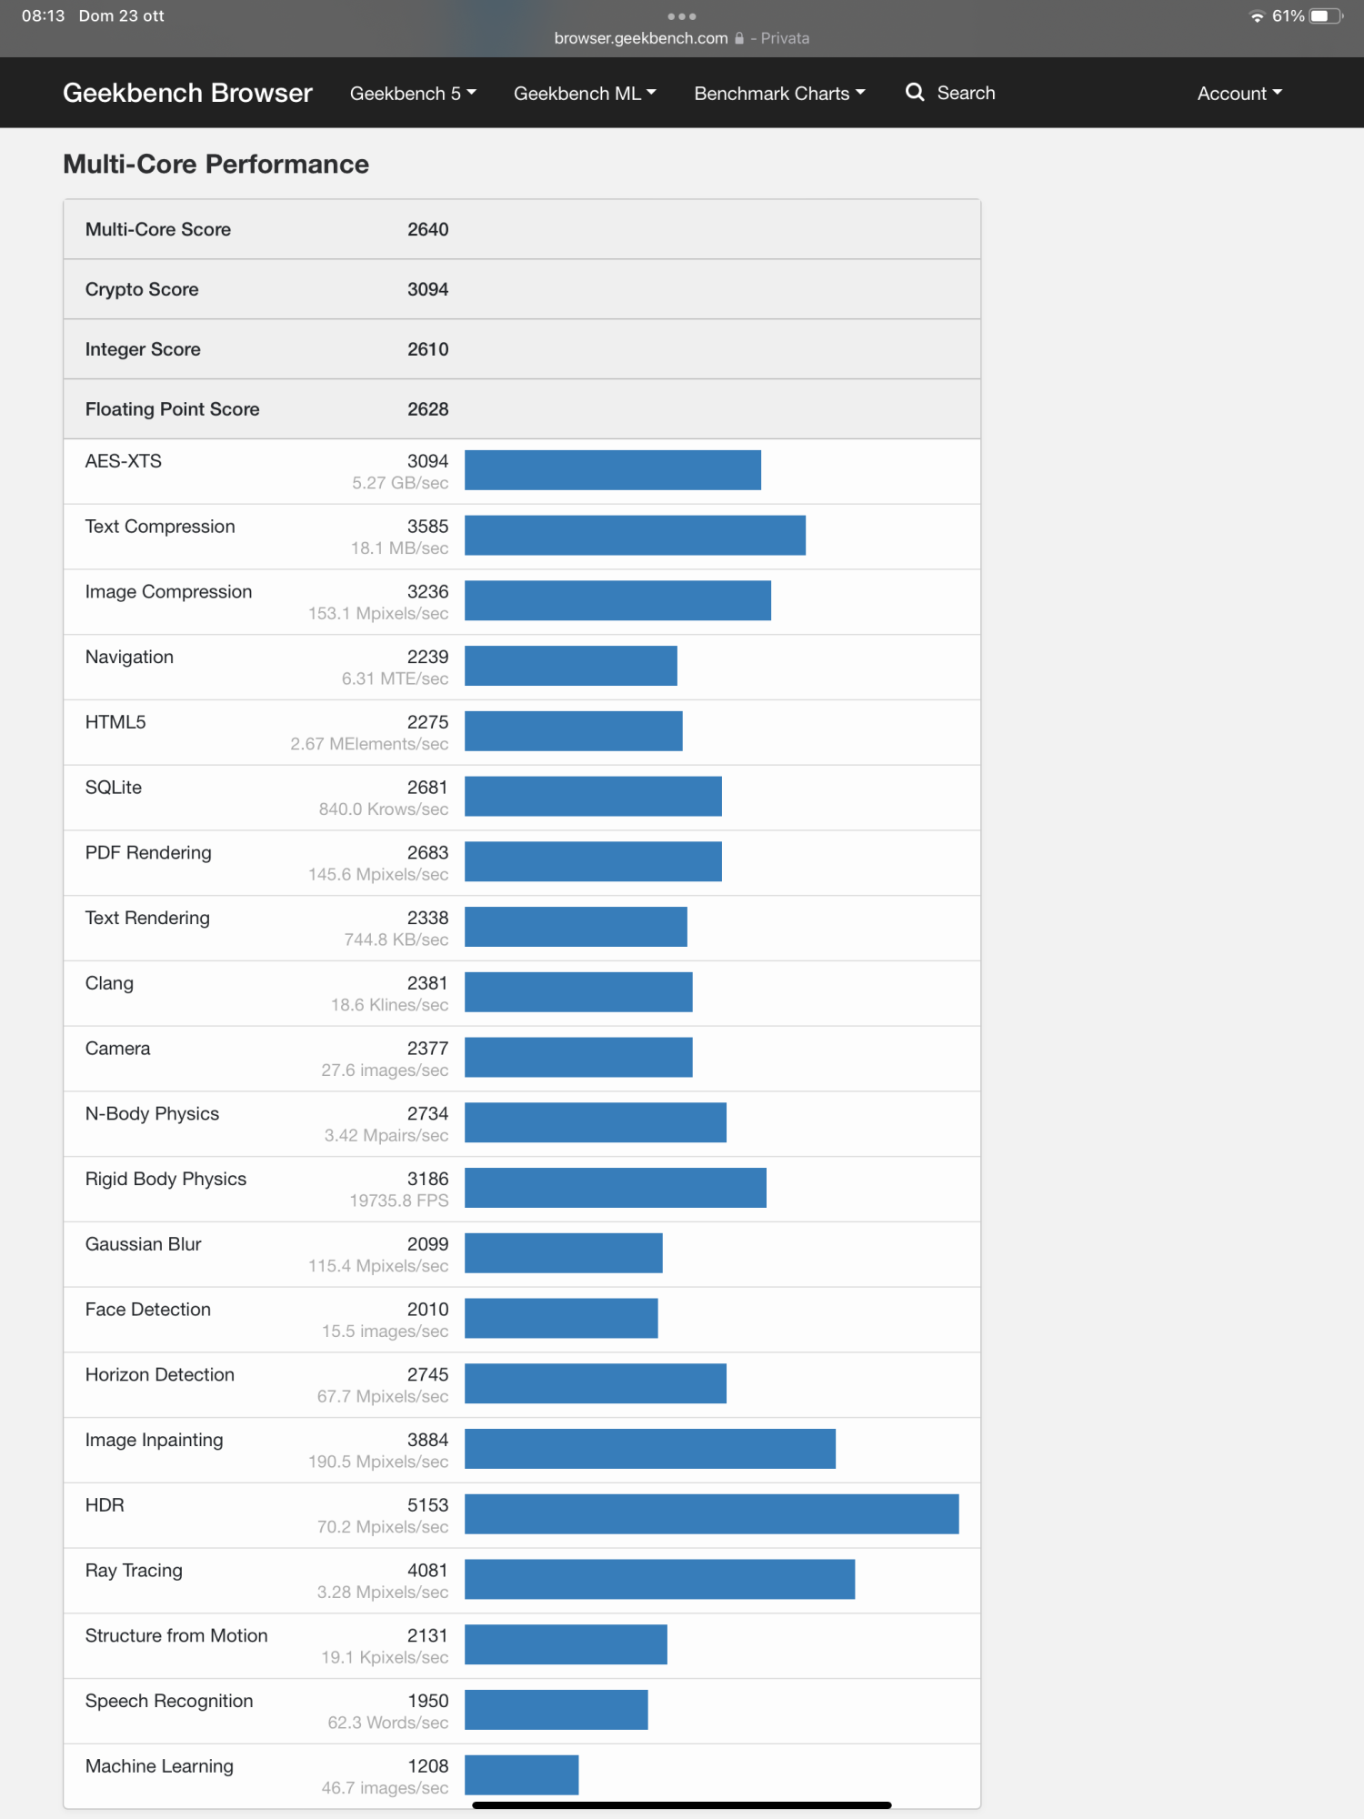The height and width of the screenshot is (1819, 1364).
Task: Go to Geekbench Browser home
Action: pyautogui.click(x=187, y=93)
